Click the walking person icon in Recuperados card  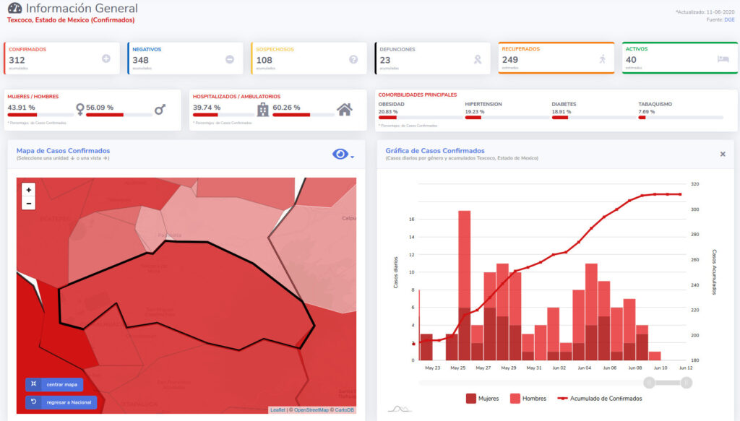(602, 59)
